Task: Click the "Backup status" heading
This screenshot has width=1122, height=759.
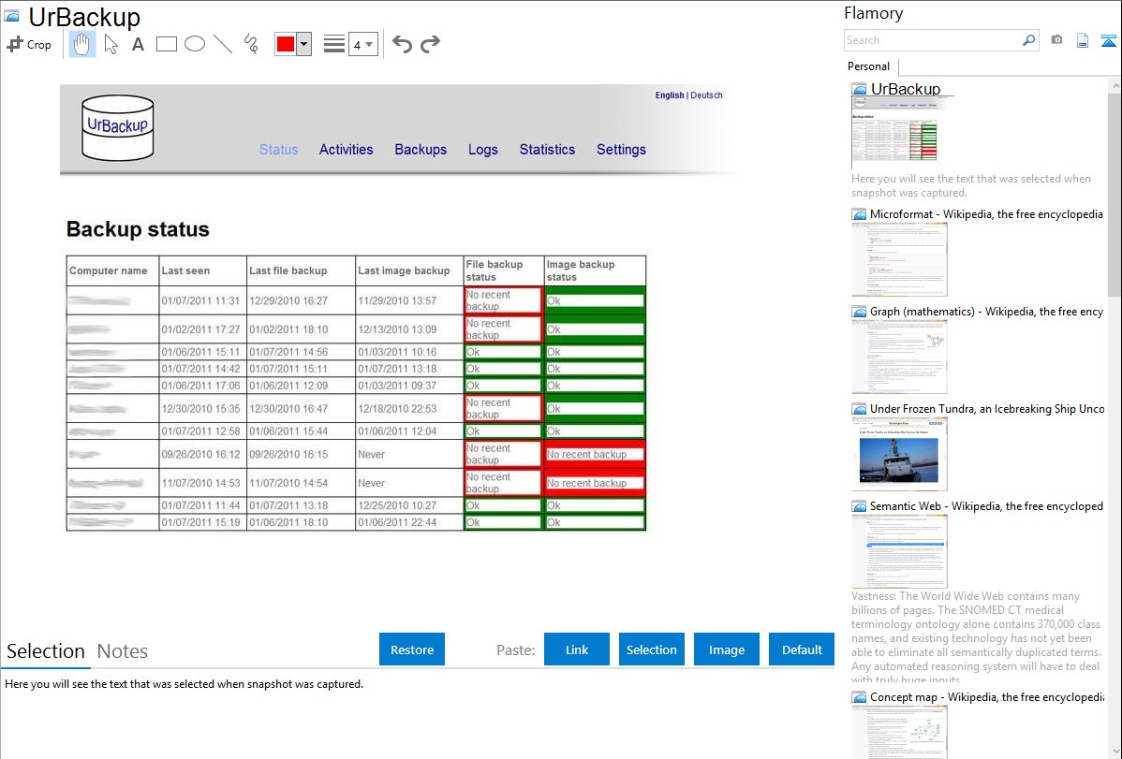Action: tap(138, 229)
